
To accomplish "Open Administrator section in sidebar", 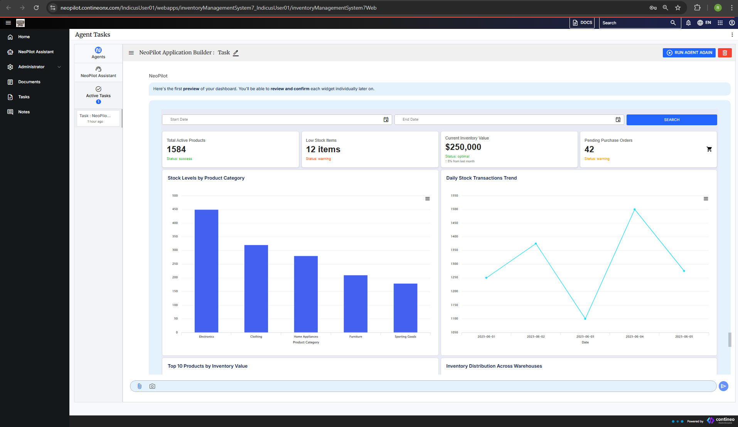I will [x=31, y=67].
